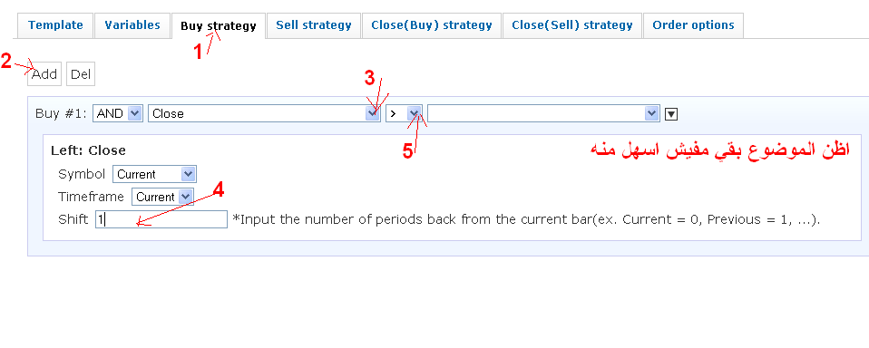The height and width of the screenshot is (348, 869).
Task: Open the Timeframe Current dropdown
Action: coord(162,197)
